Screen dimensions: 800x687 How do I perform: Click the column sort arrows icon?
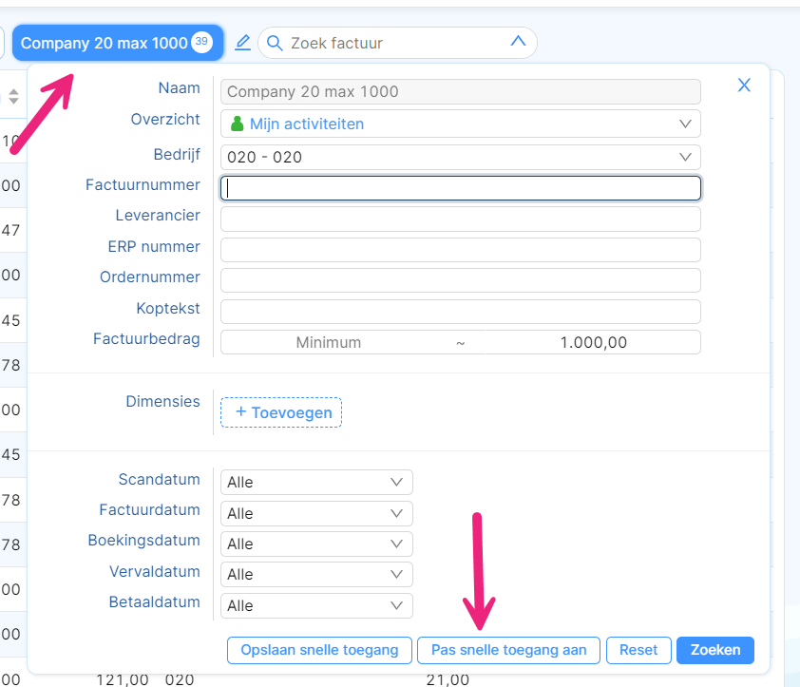(13, 96)
